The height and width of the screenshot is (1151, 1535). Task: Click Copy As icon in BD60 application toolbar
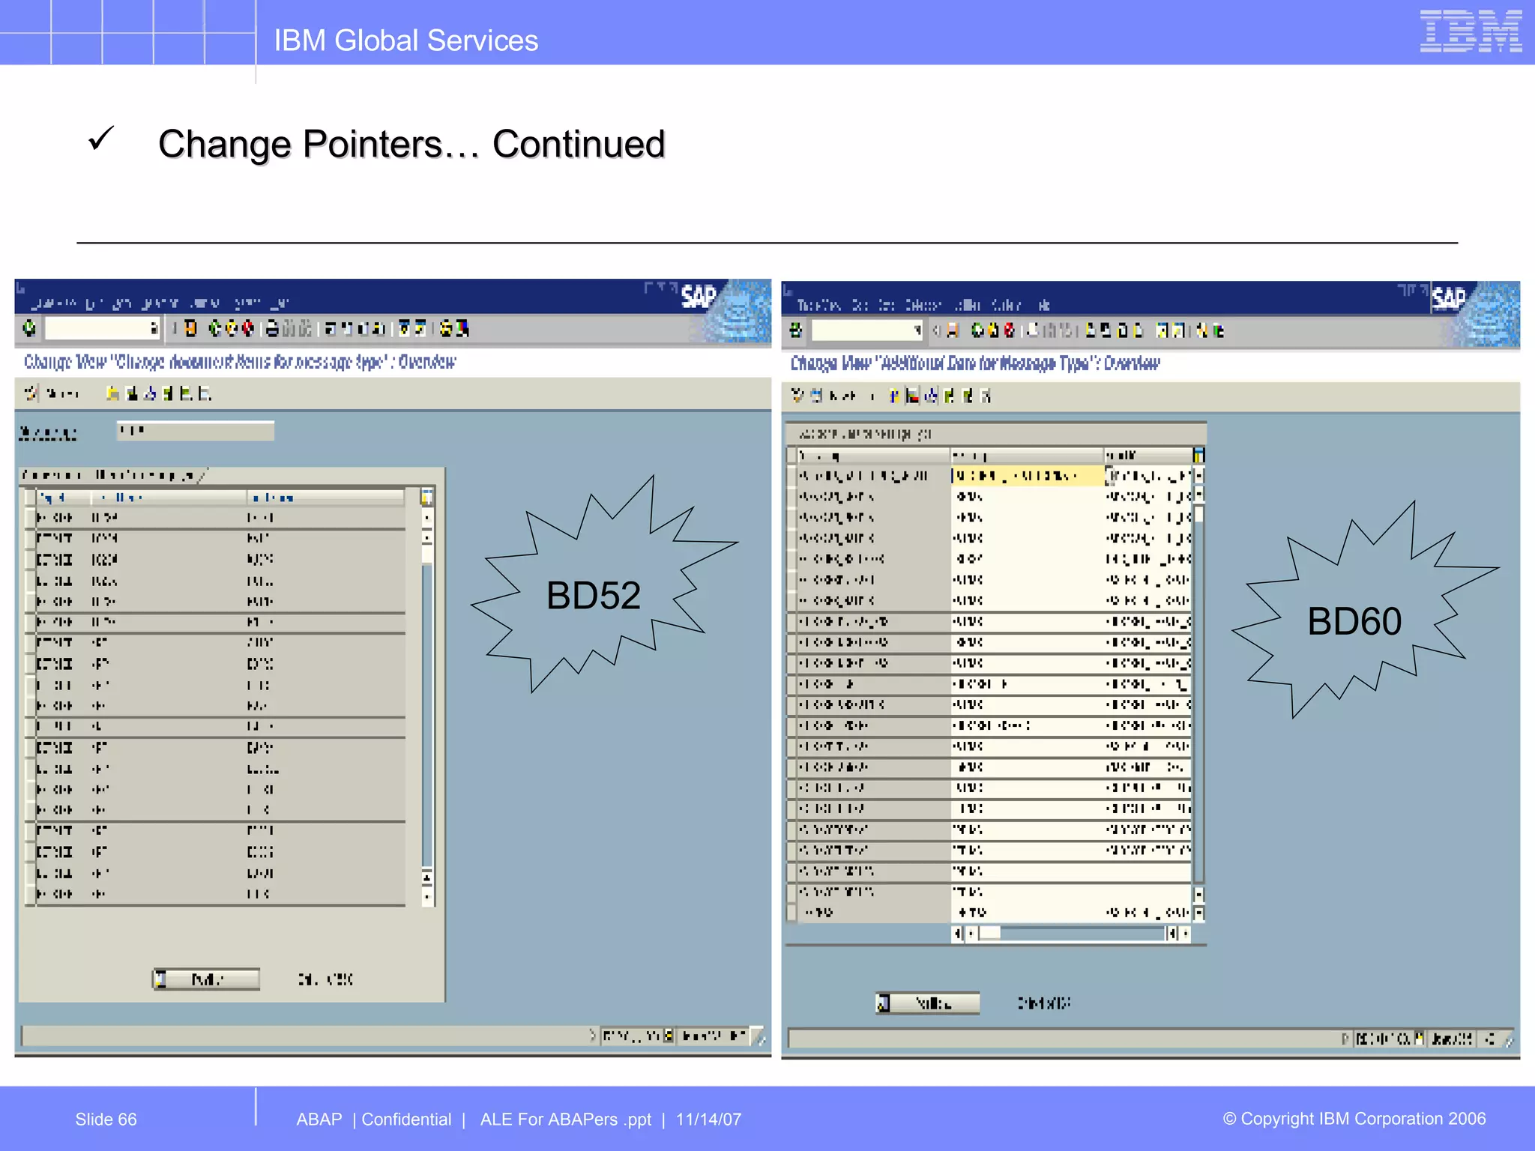(894, 396)
